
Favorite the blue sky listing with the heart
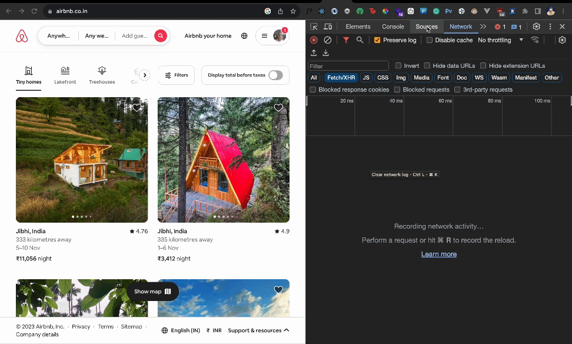tap(278, 290)
